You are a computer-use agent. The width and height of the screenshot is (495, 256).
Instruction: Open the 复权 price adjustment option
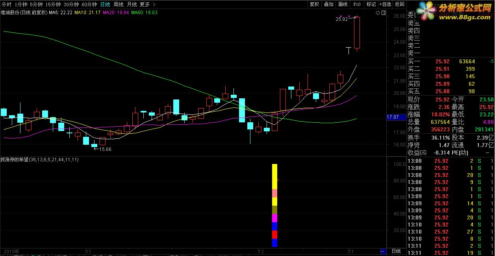314,4
